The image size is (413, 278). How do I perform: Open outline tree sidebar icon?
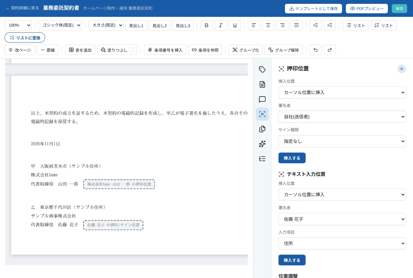[262, 159]
